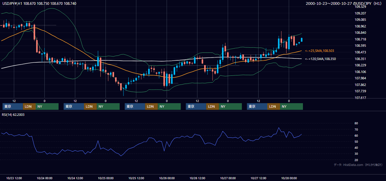Image resolution: width=386 pixels, height=181 pixels.
Task: Click the RSI scale value 80
Action: 356,123
